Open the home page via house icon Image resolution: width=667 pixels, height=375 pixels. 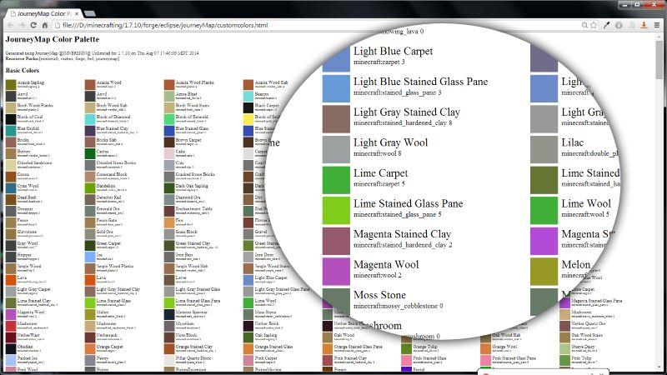(x=45, y=26)
